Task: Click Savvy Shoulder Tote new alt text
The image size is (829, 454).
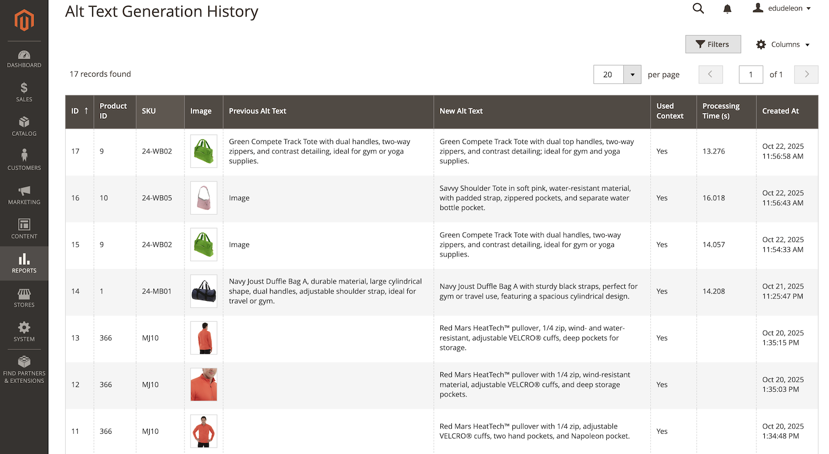Action: click(x=535, y=198)
